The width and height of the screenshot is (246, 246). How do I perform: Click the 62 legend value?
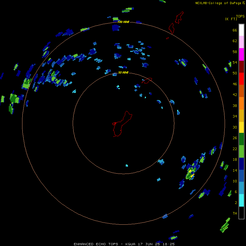[235, 41]
